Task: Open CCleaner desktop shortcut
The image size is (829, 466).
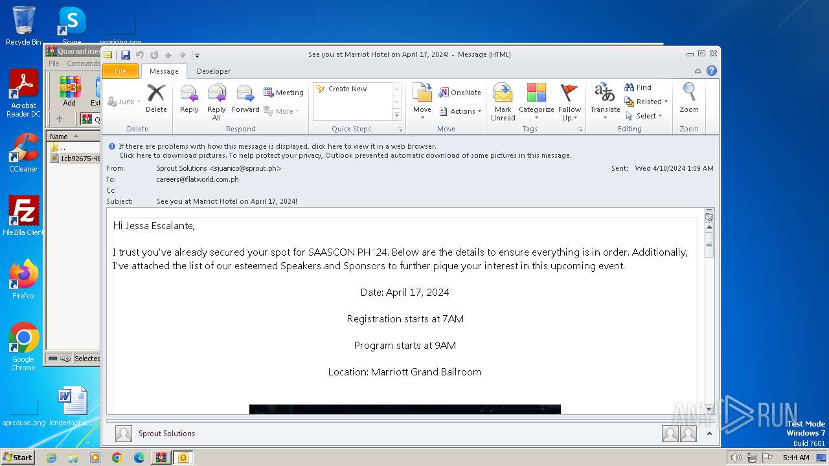Action: pos(23,153)
